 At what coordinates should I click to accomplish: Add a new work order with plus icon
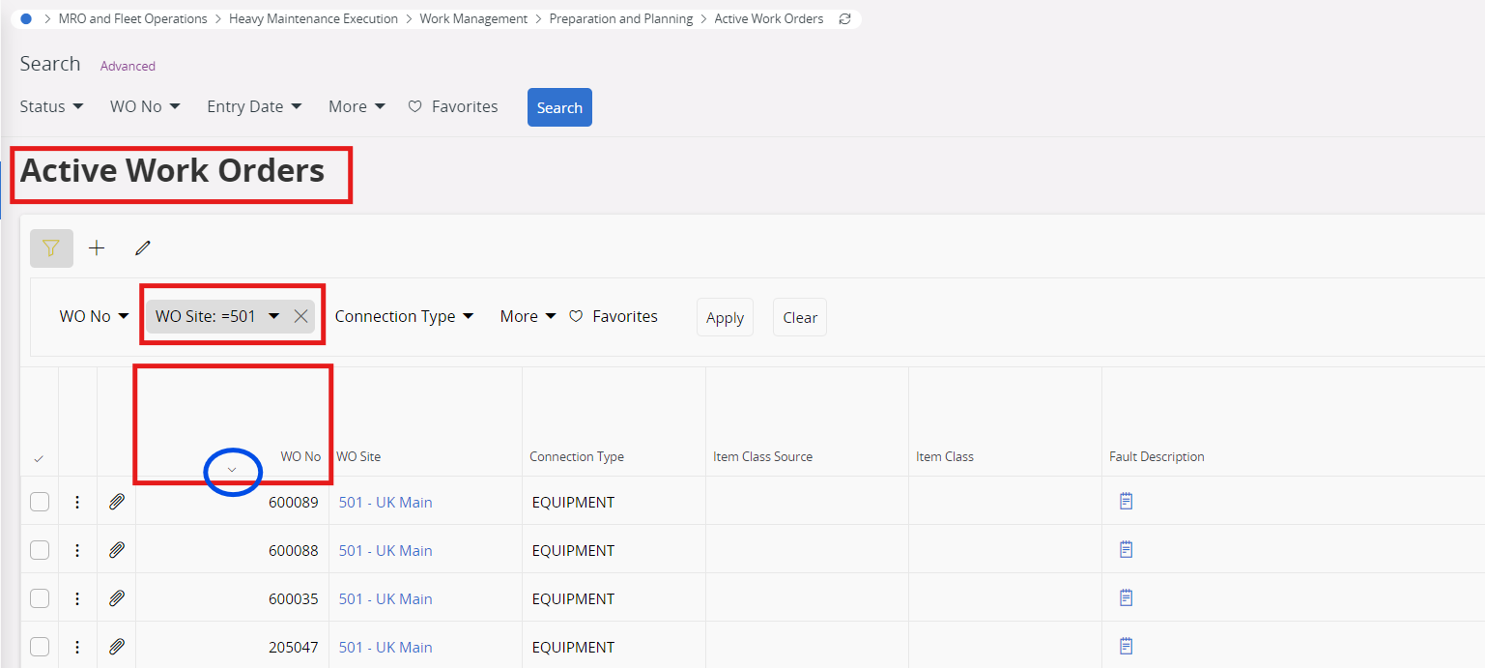coord(97,248)
